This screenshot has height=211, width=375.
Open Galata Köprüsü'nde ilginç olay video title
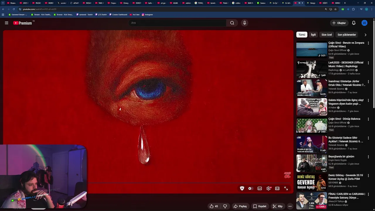point(346,102)
